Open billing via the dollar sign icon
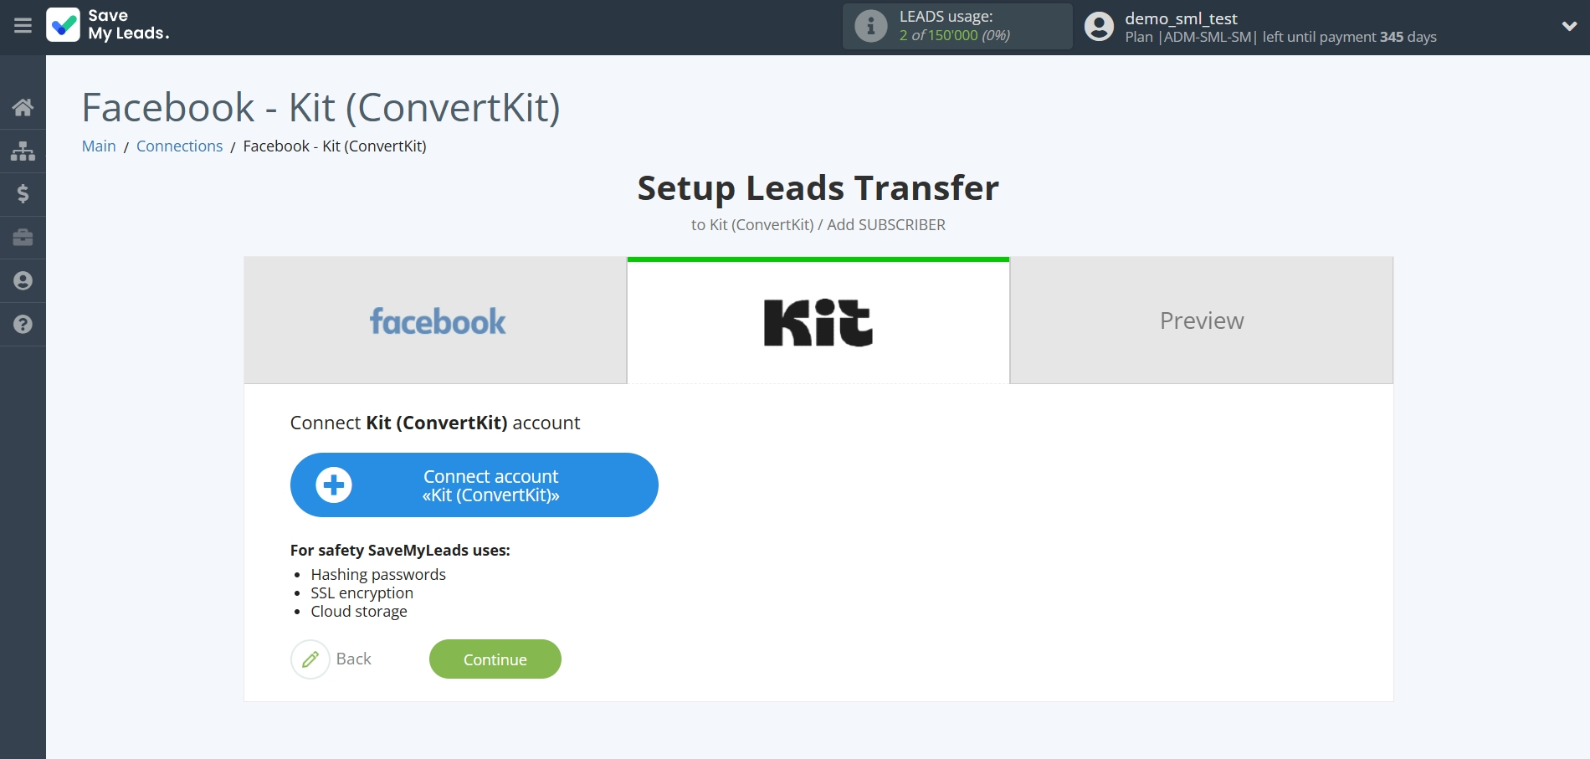This screenshot has height=759, width=1590. coord(23,194)
